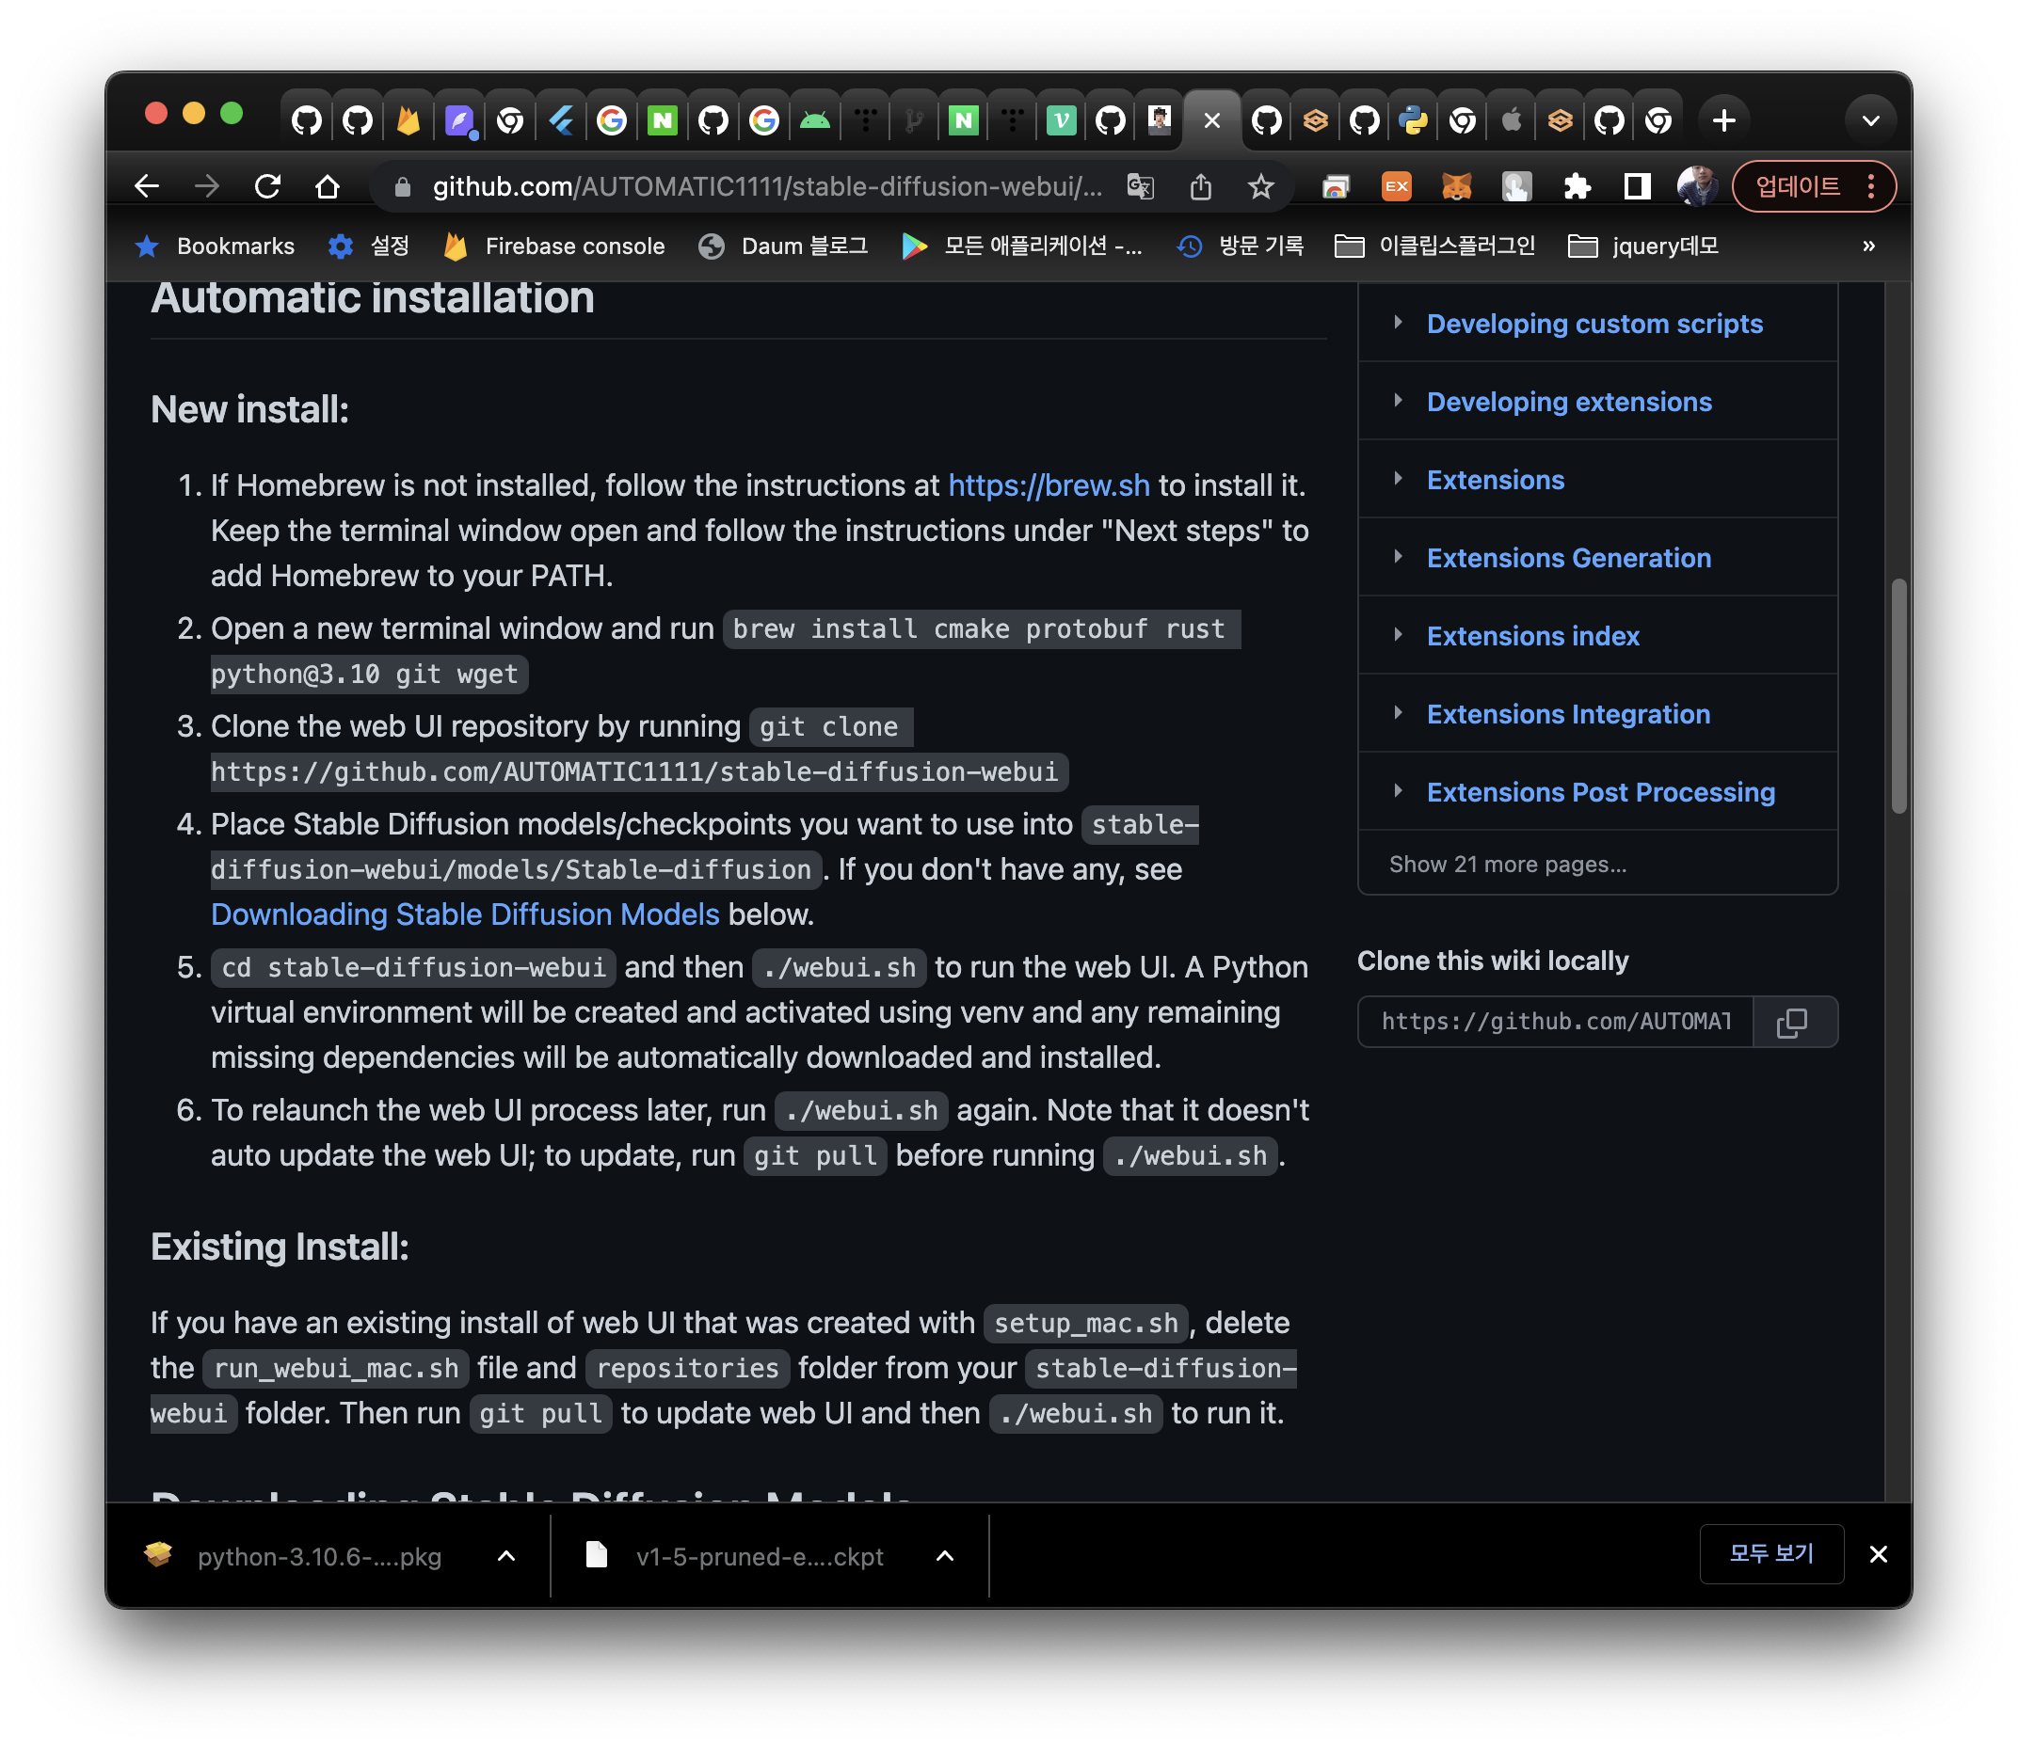Click the page's vertical scrollbar thumb
The width and height of the screenshot is (2018, 1748).
pos(1898,695)
